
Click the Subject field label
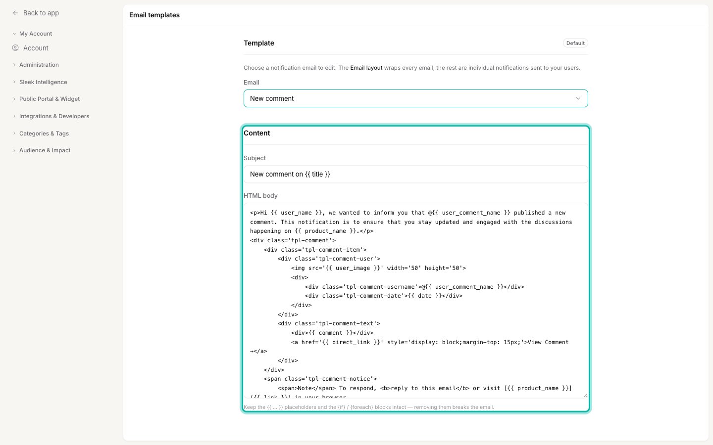pos(255,158)
